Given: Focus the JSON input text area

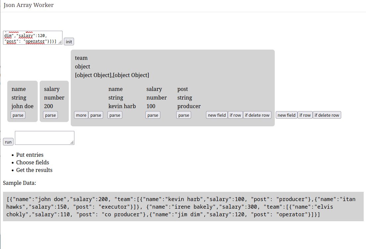Looking at the screenshot, I should pos(32,37).
